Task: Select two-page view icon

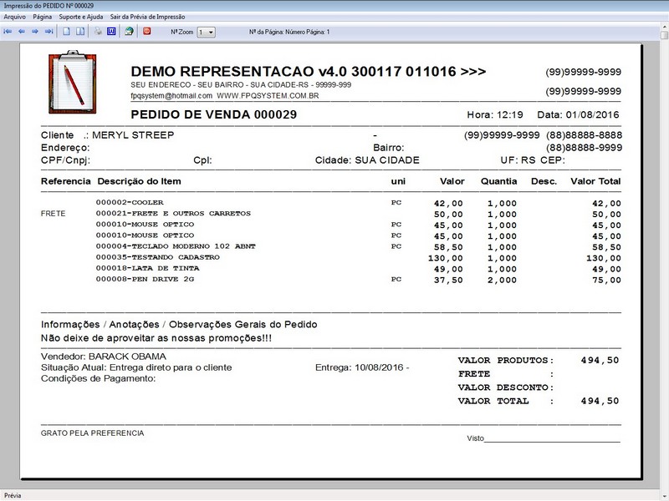Action: [x=80, y=32]
